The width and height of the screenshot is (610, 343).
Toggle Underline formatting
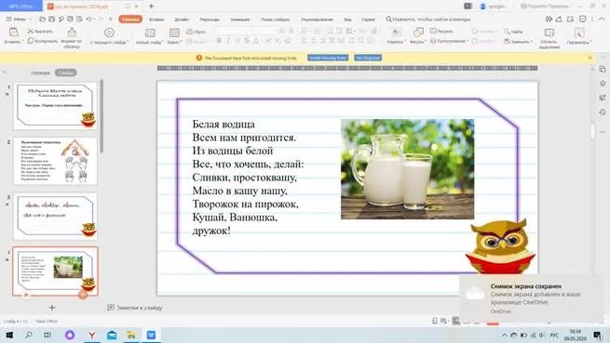(237, 41)
